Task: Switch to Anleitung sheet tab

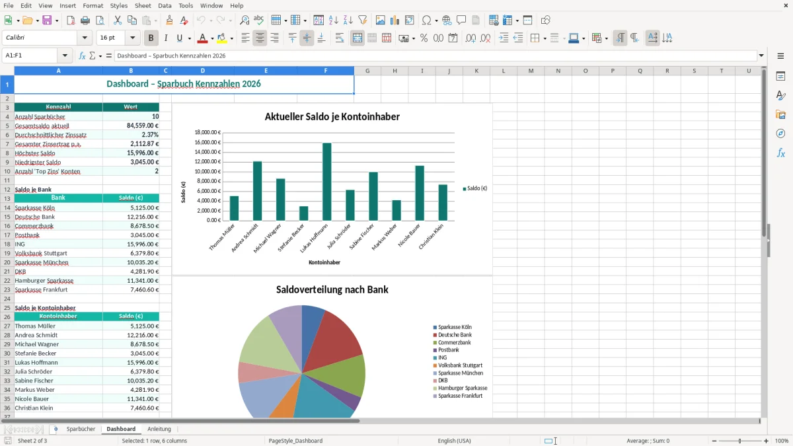Action: (159, 429)
